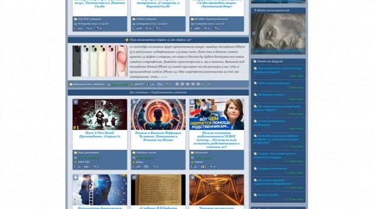Click star badge on Have A Nice Death thumbnail
Image resolution: width=373 pixels, height=209 pixels.
coord(76,102)
